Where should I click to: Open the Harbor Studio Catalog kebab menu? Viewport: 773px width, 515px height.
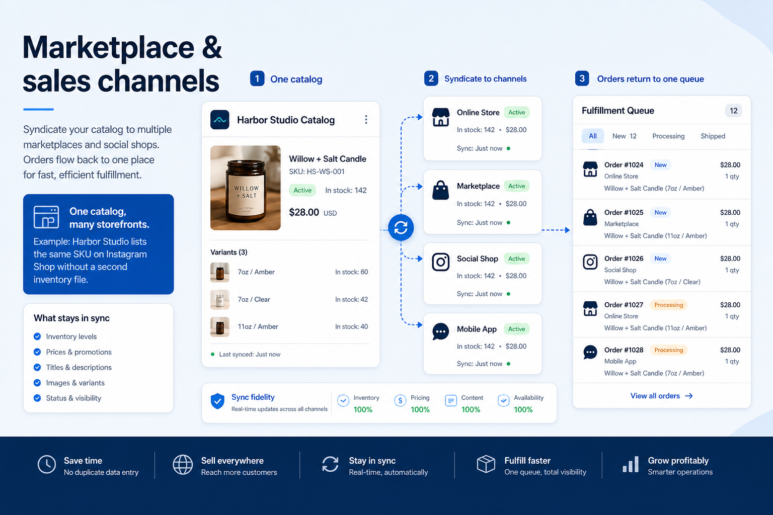366,120
